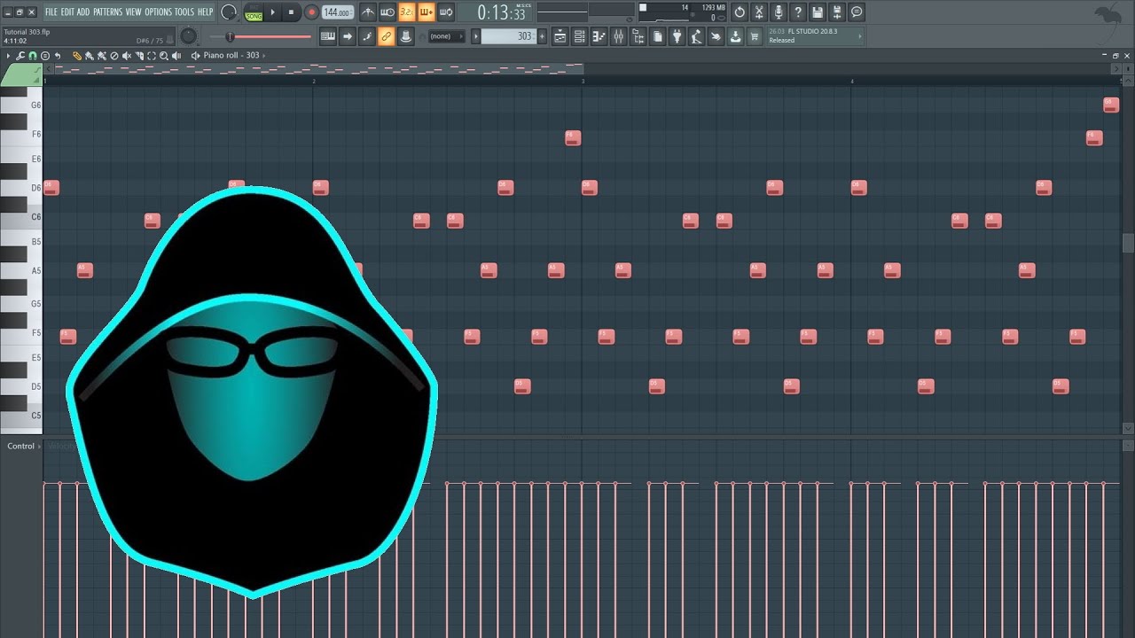
Task: Open piano roll Tools wrench menu
Action: (20, 56)
